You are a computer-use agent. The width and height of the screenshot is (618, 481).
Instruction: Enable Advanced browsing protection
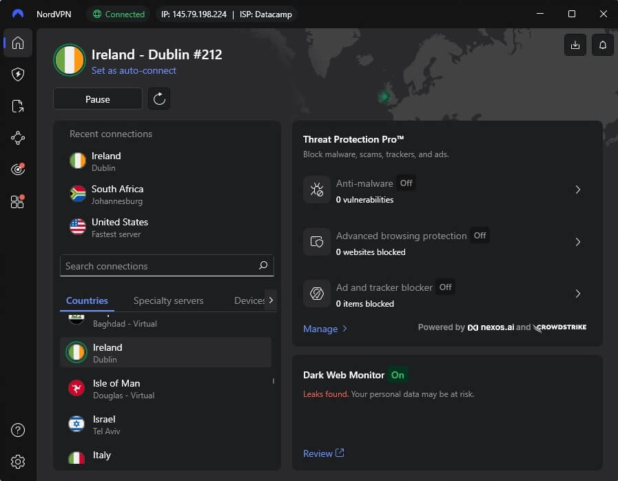pos(480,235)
